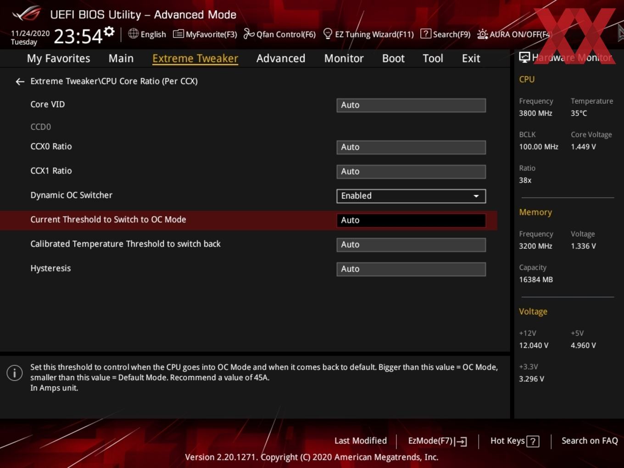Switch to EzMode(F7)
This screenshot has height=468, width=624.
(430, 441)
